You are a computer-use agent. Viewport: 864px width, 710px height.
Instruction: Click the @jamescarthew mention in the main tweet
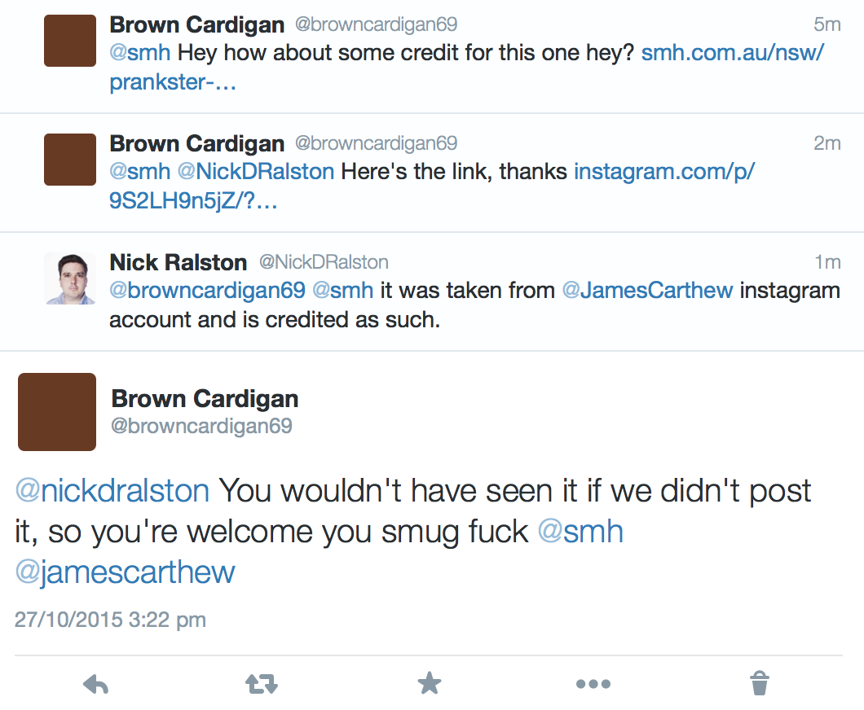click(125, 572)
